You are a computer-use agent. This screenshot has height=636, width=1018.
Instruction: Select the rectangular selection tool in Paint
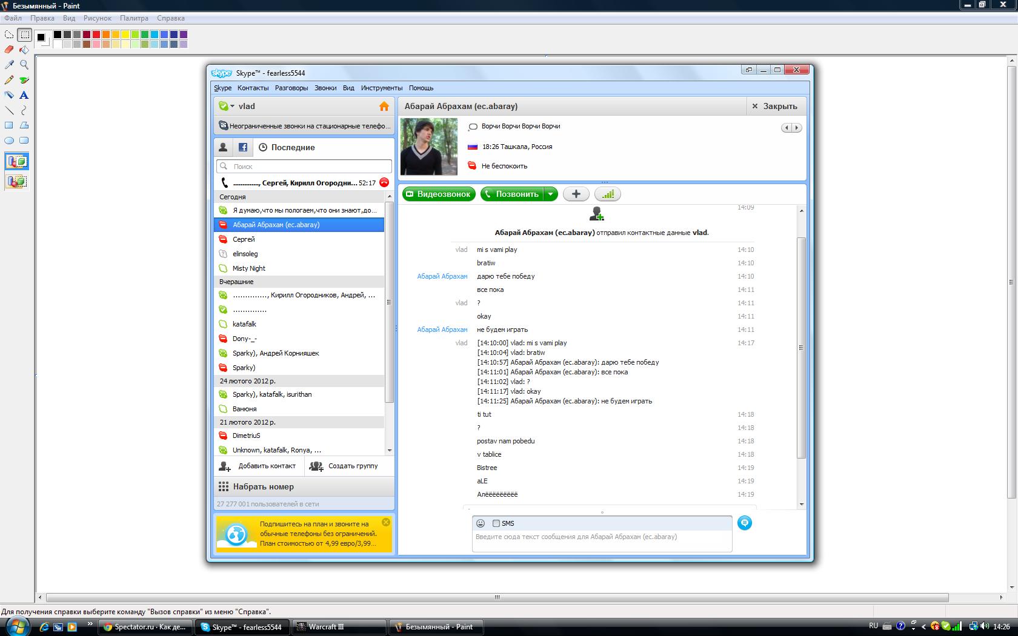coord(24,35)
